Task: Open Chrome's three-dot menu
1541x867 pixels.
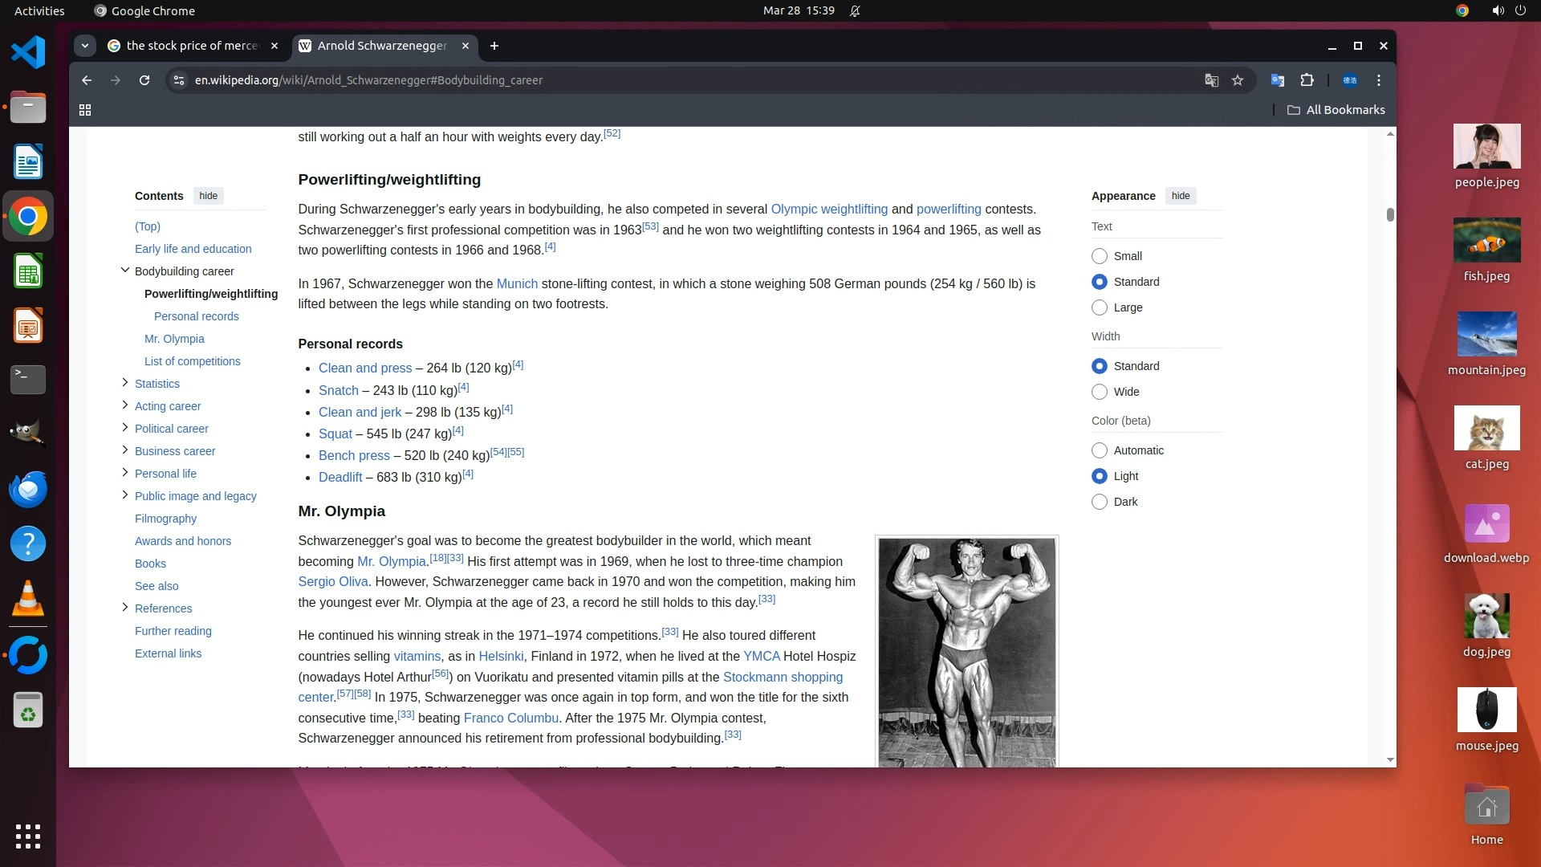Action: point(1379,80)
